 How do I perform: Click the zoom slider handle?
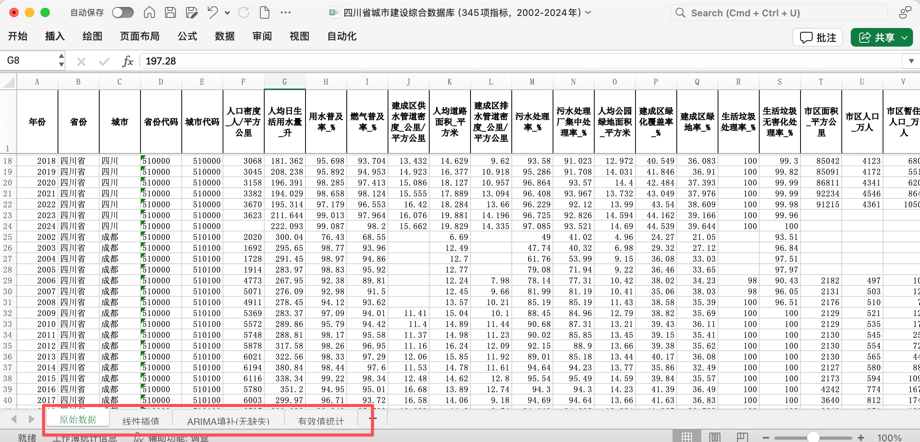point(813,437)
